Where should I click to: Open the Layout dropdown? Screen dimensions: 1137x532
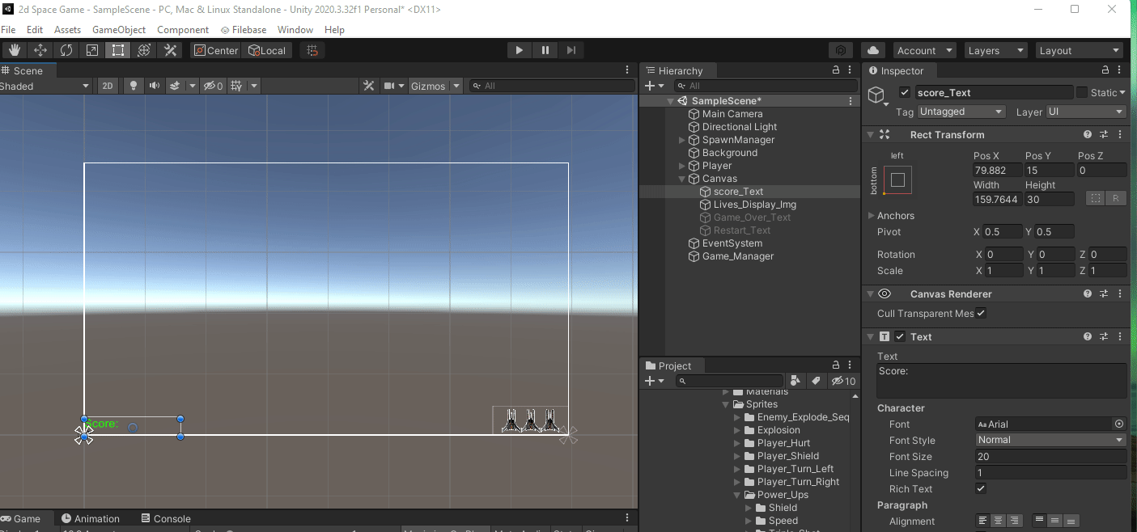[x=1079, y=49]
